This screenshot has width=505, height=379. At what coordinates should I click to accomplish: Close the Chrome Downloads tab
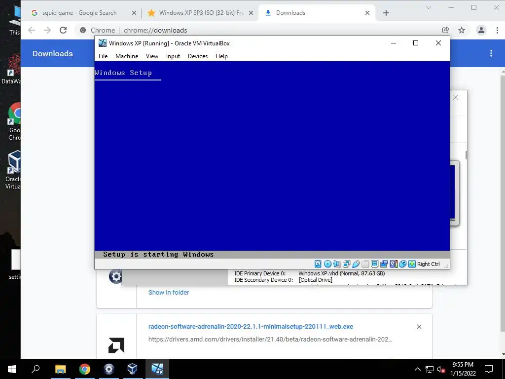[x=367, y=13]
